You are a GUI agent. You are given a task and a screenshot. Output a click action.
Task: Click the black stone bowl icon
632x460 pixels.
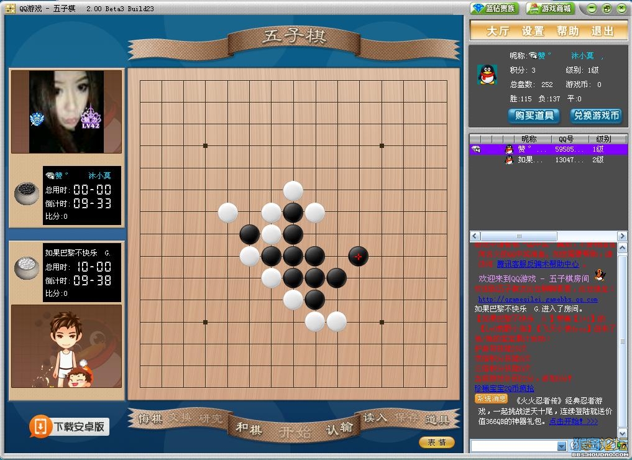[x=26, y=193]
